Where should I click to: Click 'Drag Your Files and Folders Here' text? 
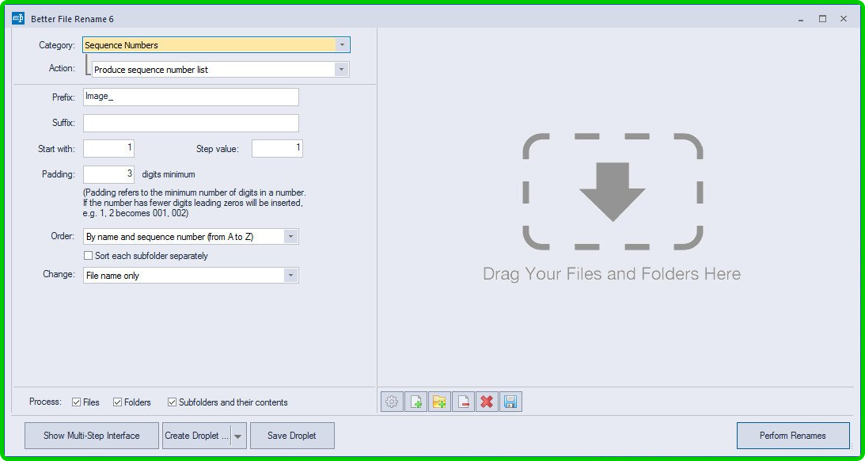612,274
